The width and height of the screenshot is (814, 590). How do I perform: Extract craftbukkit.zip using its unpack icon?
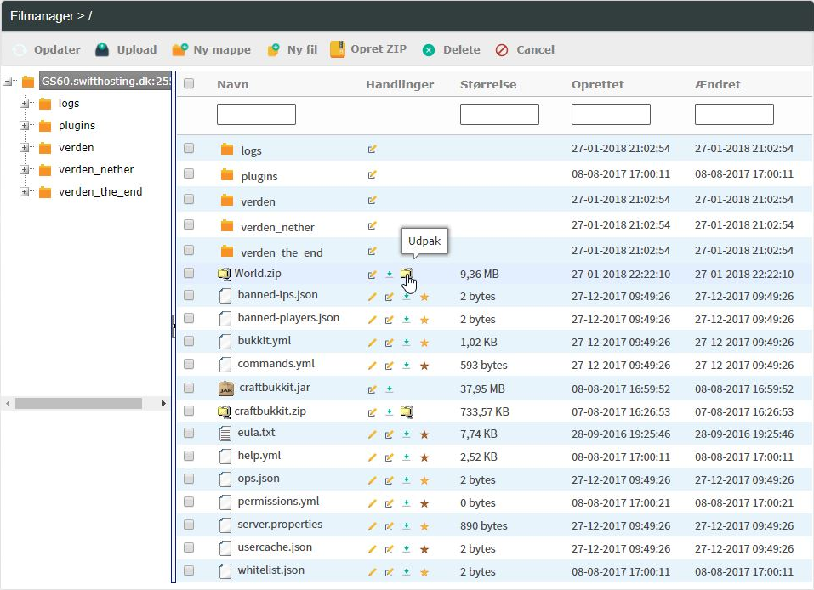tap(407, 412)
